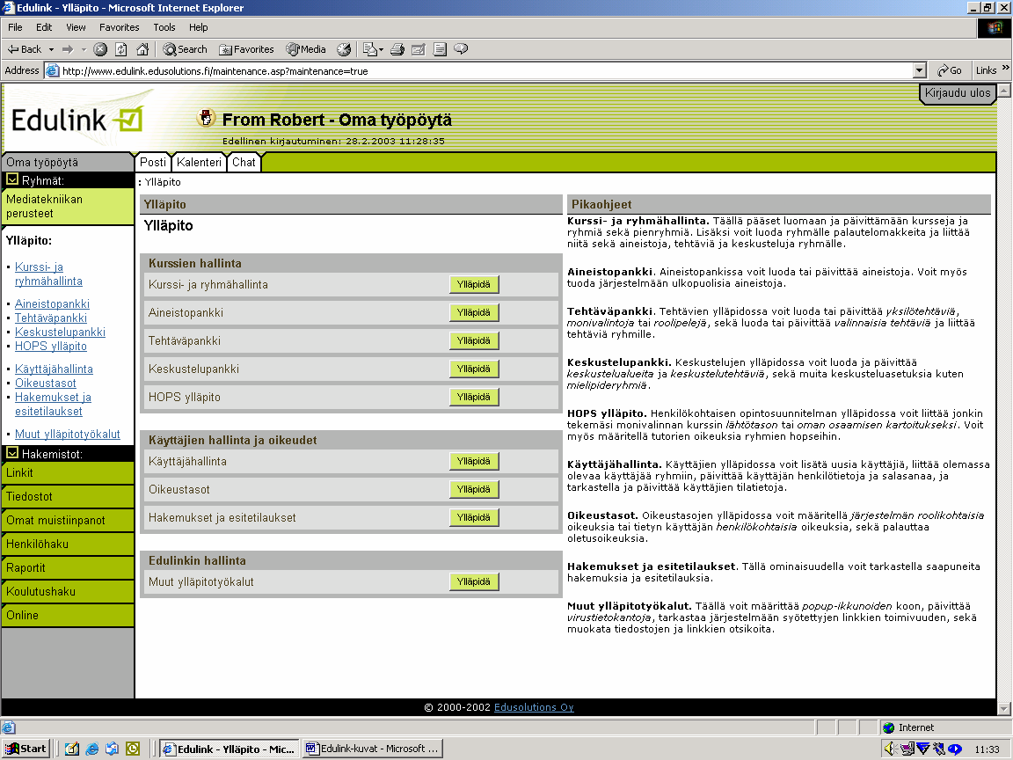Open the Kurssi- ja ryhmähallinta sidebar link
1013x760 pixels.
click(48, 274)
